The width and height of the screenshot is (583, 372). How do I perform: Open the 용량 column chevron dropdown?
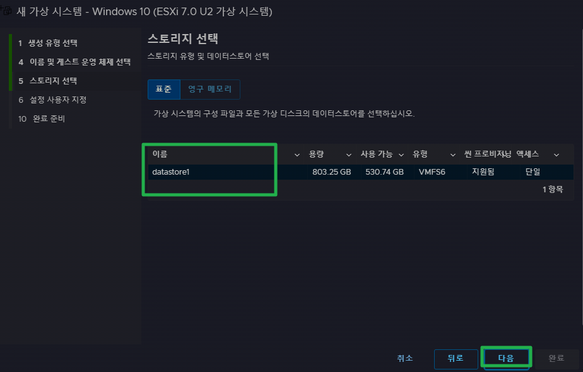(349, 154)
